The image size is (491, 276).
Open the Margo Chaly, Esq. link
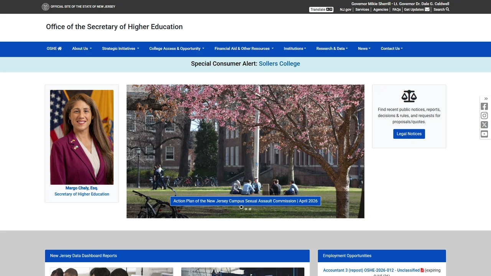click(82, 188)
